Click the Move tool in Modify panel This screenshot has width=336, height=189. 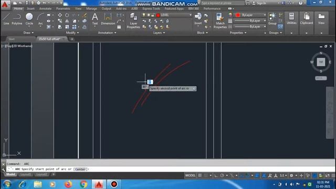[x=60, y=15]
